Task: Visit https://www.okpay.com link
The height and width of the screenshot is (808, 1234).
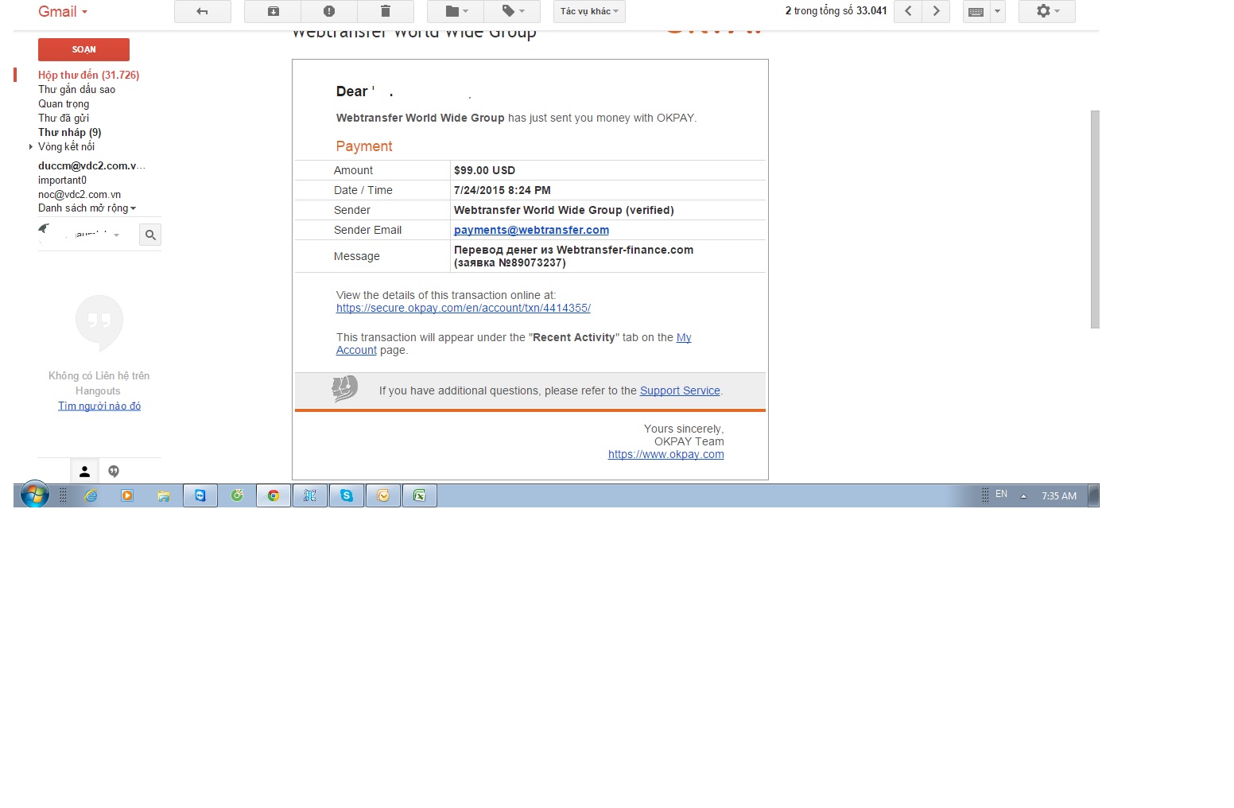Action: click(x=666, y=454)
